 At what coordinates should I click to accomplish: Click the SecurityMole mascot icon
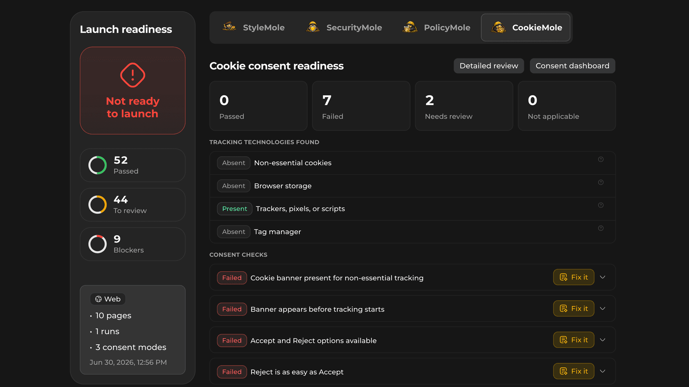pos(313,27)
